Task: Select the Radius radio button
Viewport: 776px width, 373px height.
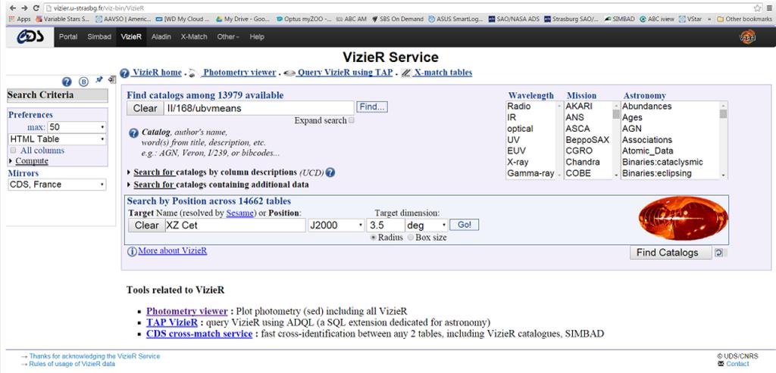Action: click(x=374, y=238)
